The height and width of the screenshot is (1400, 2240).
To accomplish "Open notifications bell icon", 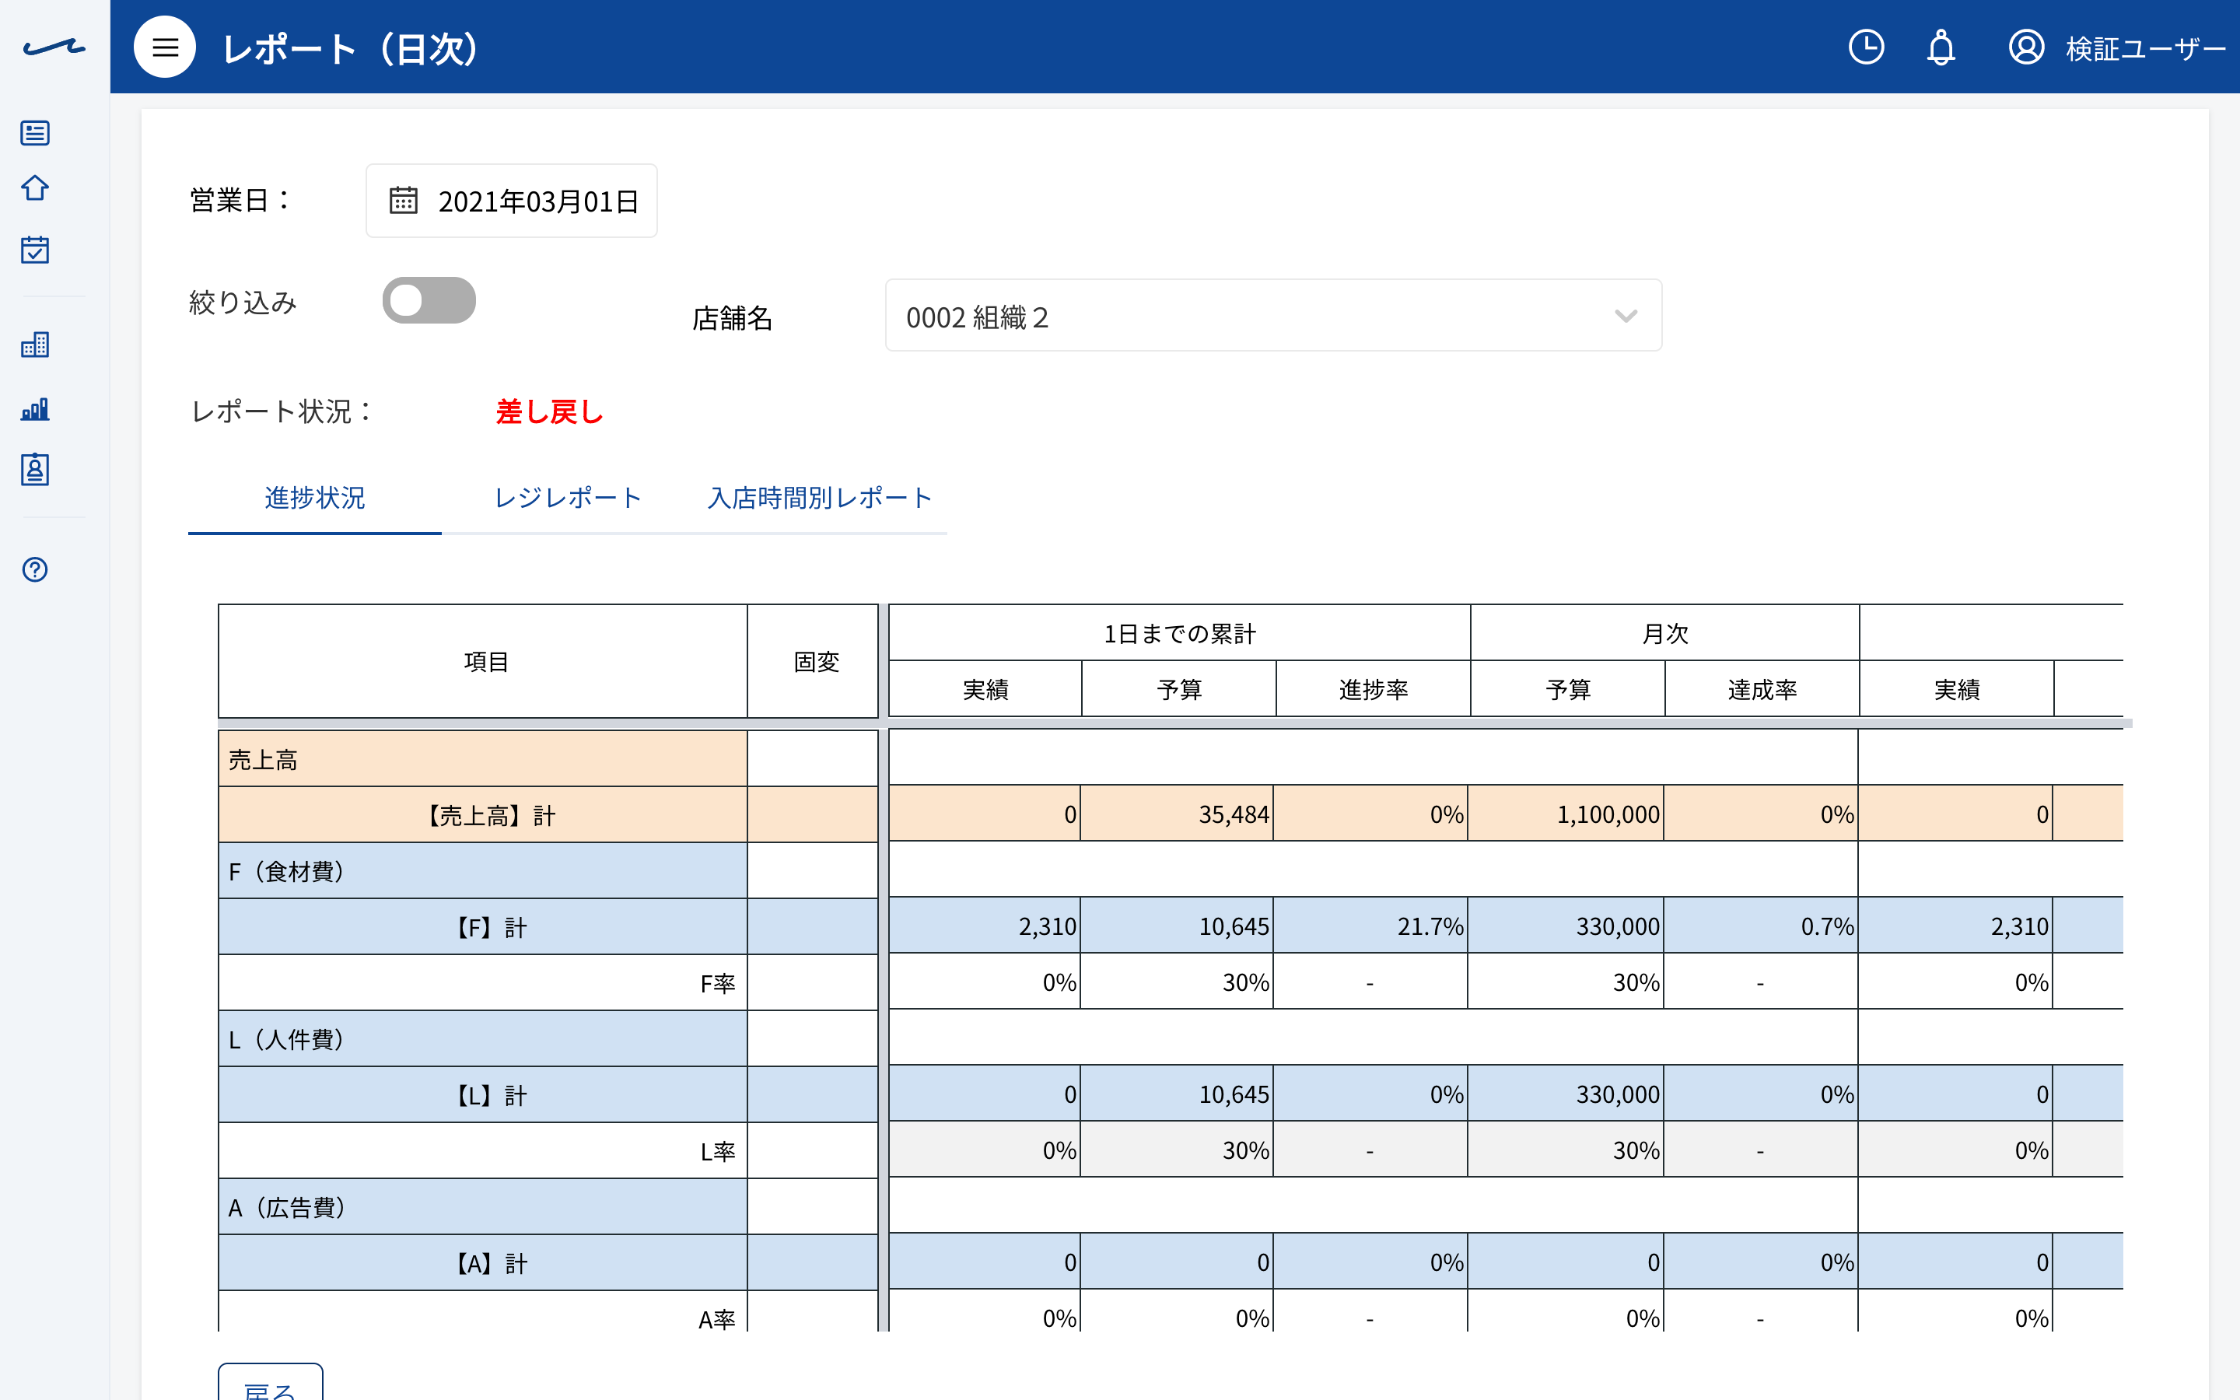I will coord(1941,47).
